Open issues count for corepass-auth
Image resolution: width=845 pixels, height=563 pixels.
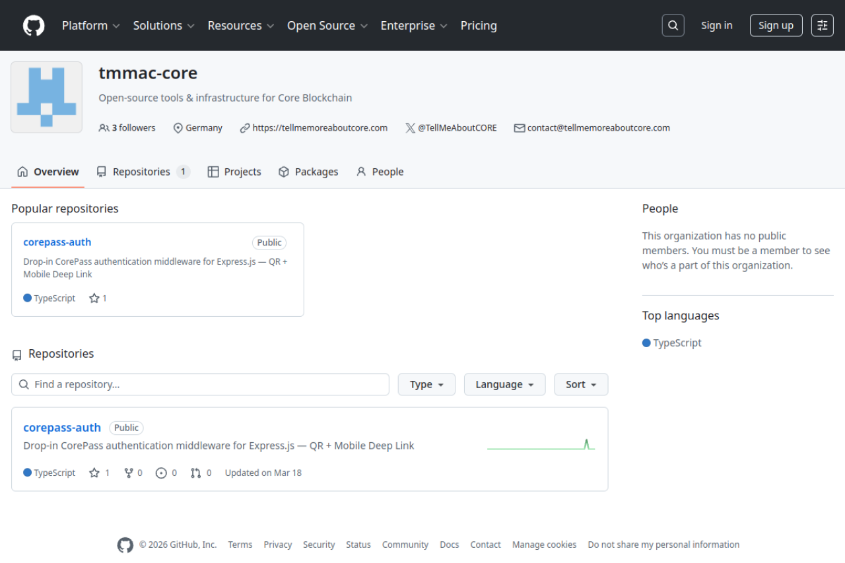(166, 473)
